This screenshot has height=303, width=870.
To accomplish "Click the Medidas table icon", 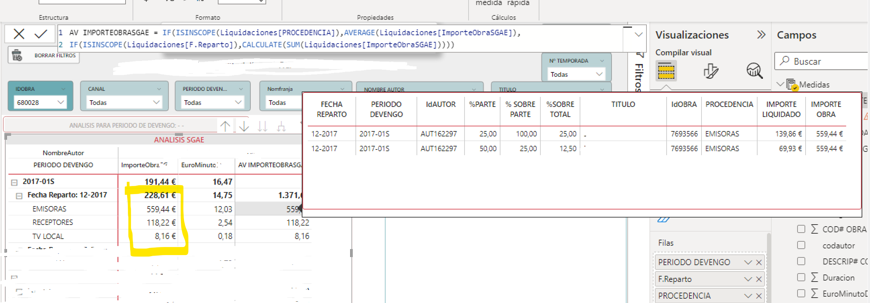I will tap(792, 85).
